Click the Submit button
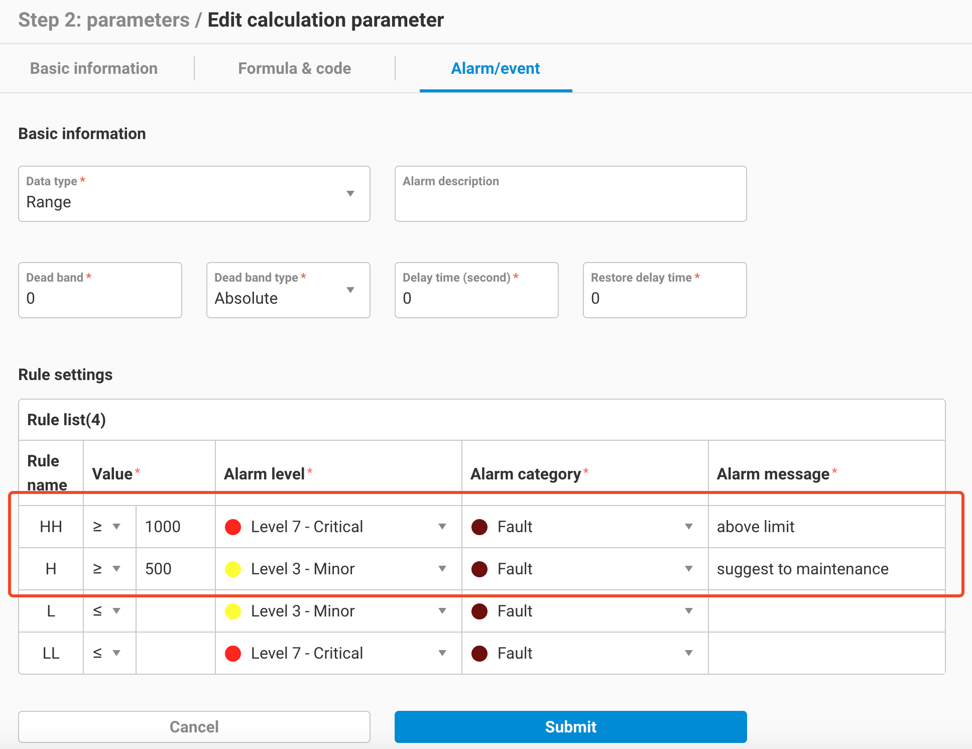Viewport: 972px width, 749px height. click(570, 726)
